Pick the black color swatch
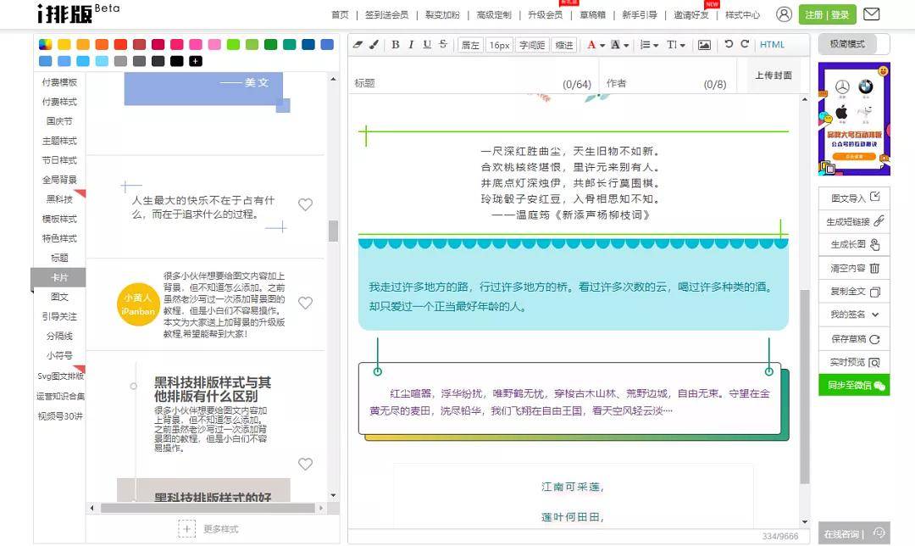 (176, 61)
